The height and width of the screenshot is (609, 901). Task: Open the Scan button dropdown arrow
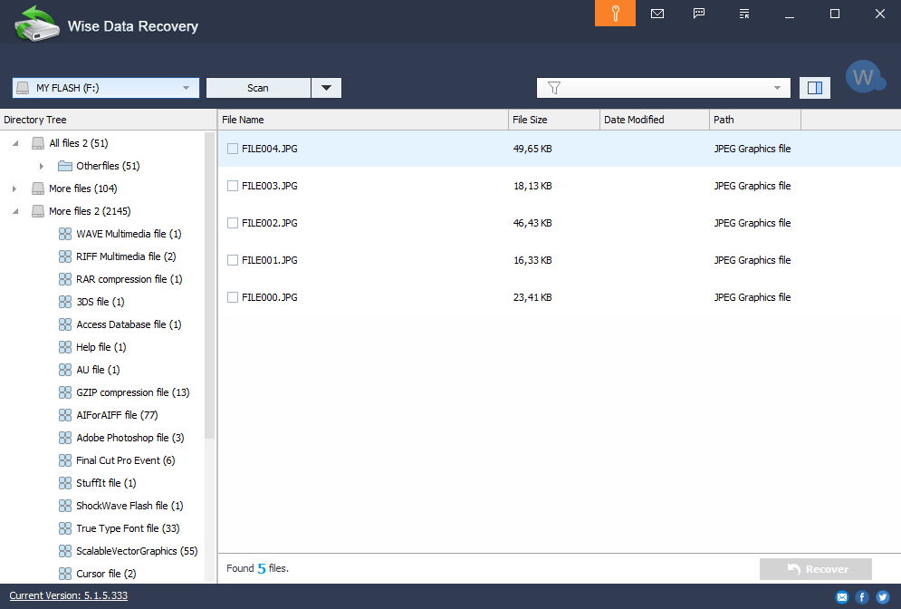326,88
